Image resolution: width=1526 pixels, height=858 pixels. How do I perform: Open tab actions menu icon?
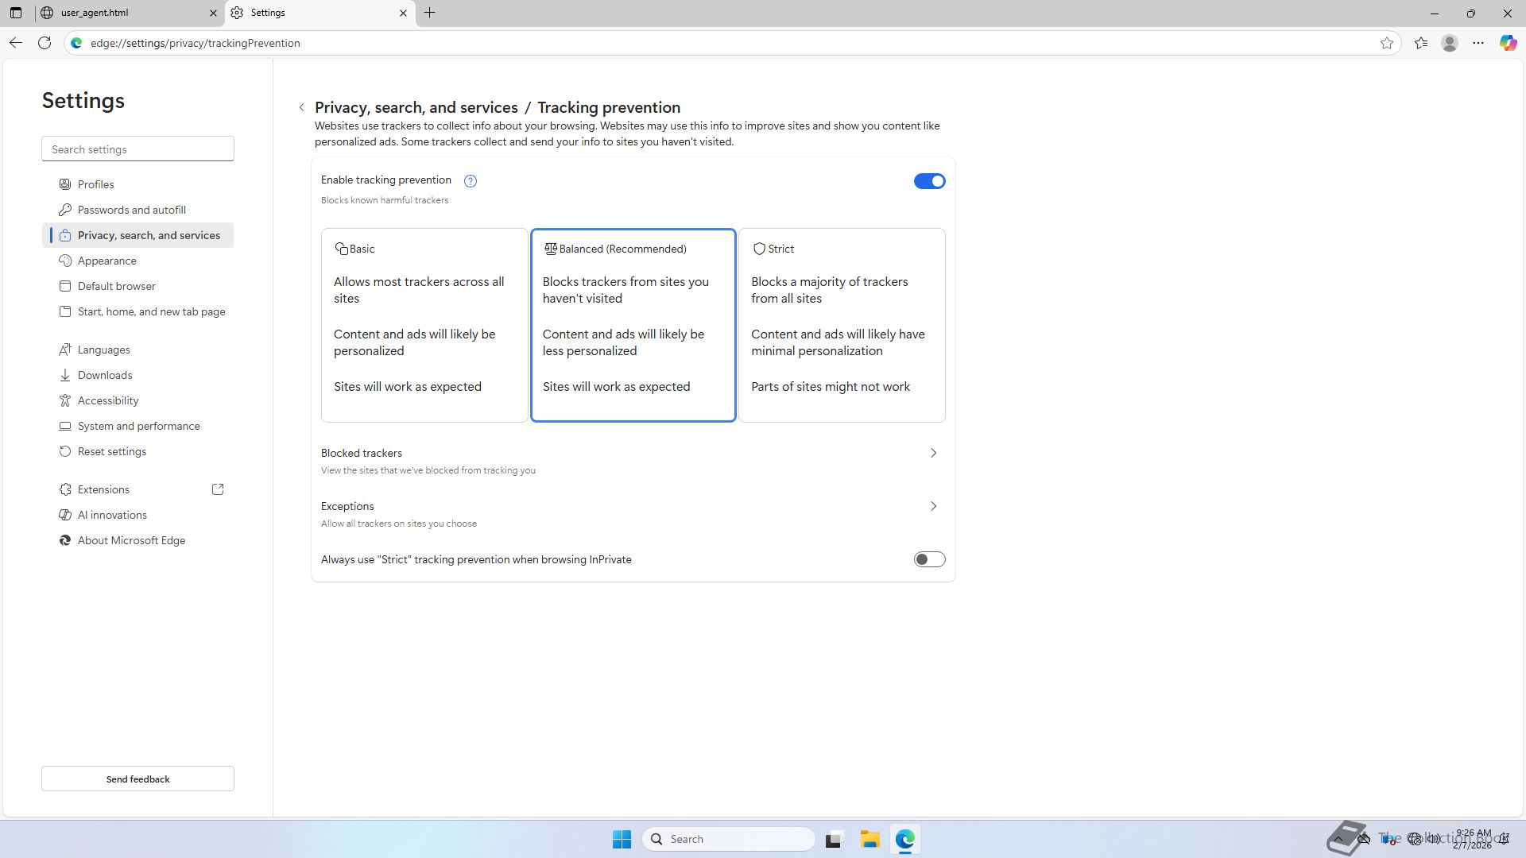[16, 13]
